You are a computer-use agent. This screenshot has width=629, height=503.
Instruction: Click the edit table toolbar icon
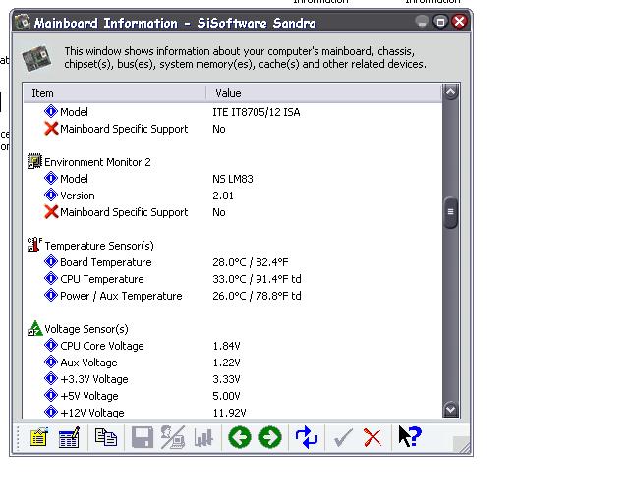[69, 437]
